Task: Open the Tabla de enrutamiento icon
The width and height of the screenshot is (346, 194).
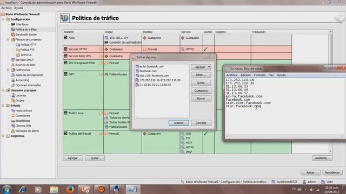Action: click(x=13, y=75)
